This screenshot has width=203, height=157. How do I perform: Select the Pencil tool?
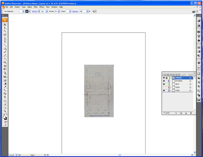(x=5, y=55)
